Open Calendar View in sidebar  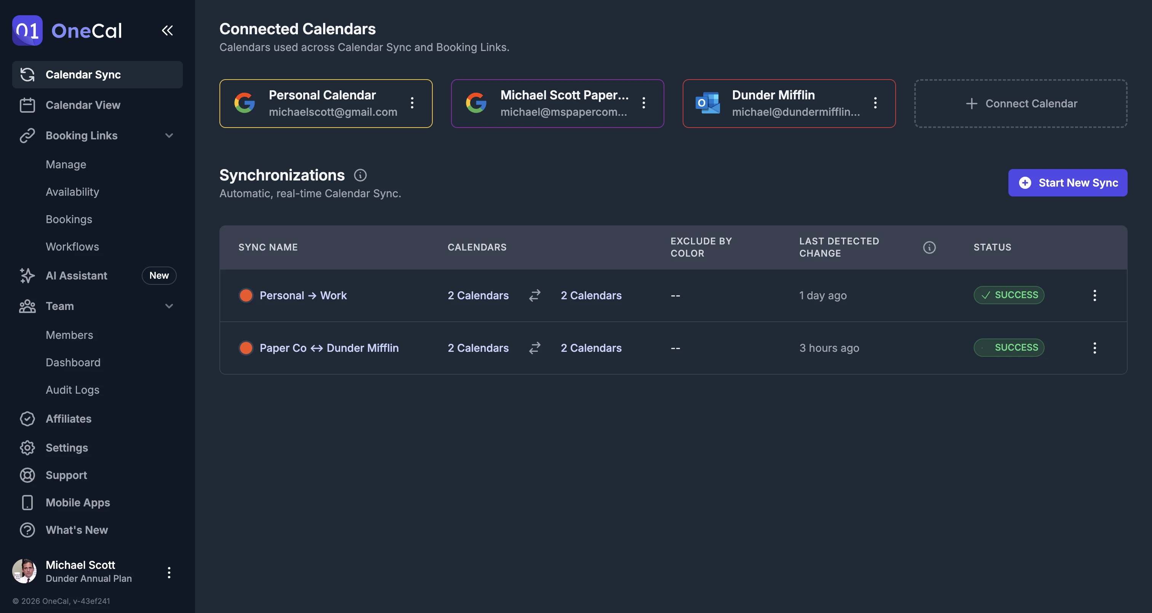(98, 105)
